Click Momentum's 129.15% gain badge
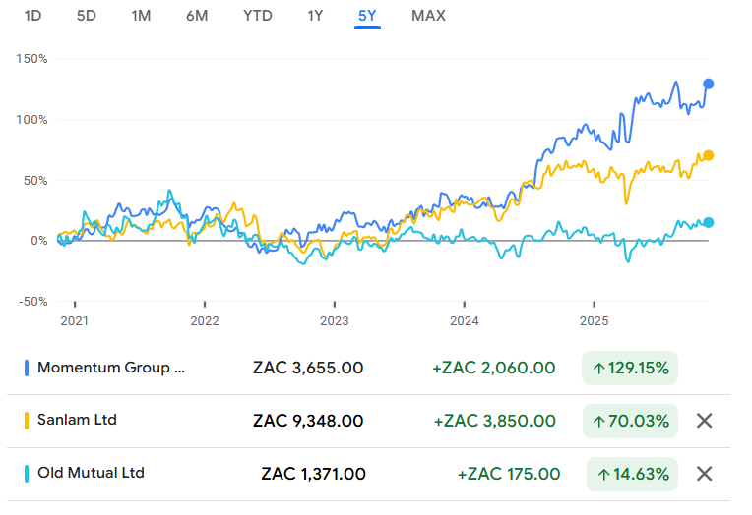 pos(630,369)
